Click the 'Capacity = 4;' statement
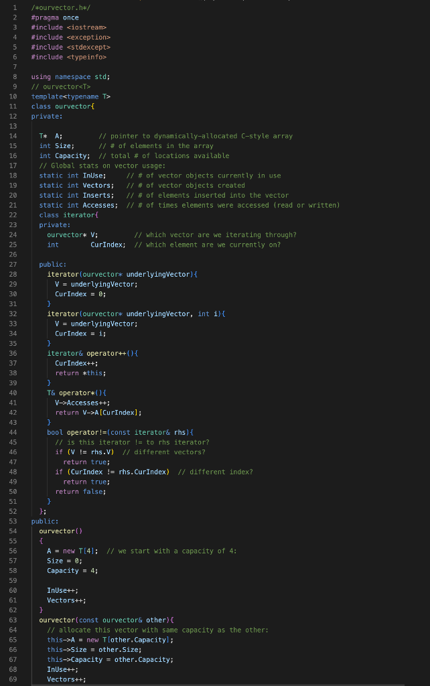430x686 pixels. tap(72, 571)
